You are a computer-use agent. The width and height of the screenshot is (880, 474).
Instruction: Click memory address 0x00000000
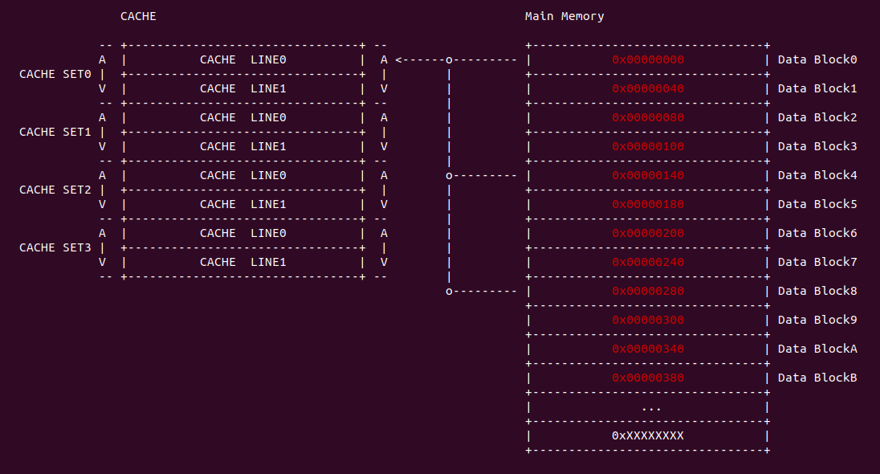coord(648,59)
